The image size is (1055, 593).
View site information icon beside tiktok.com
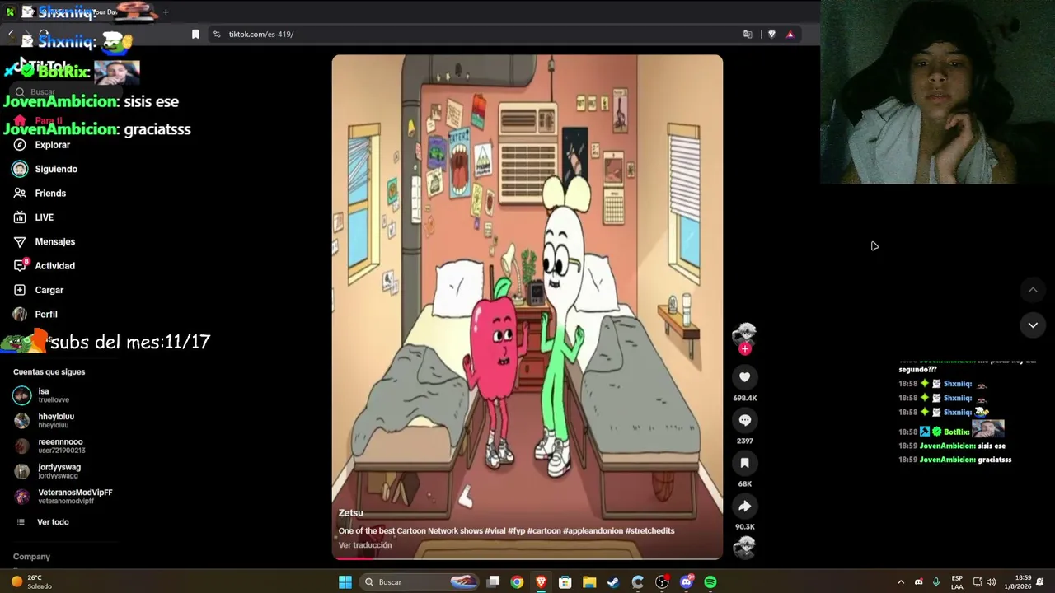pyautogui.click(x=217, y=34)
